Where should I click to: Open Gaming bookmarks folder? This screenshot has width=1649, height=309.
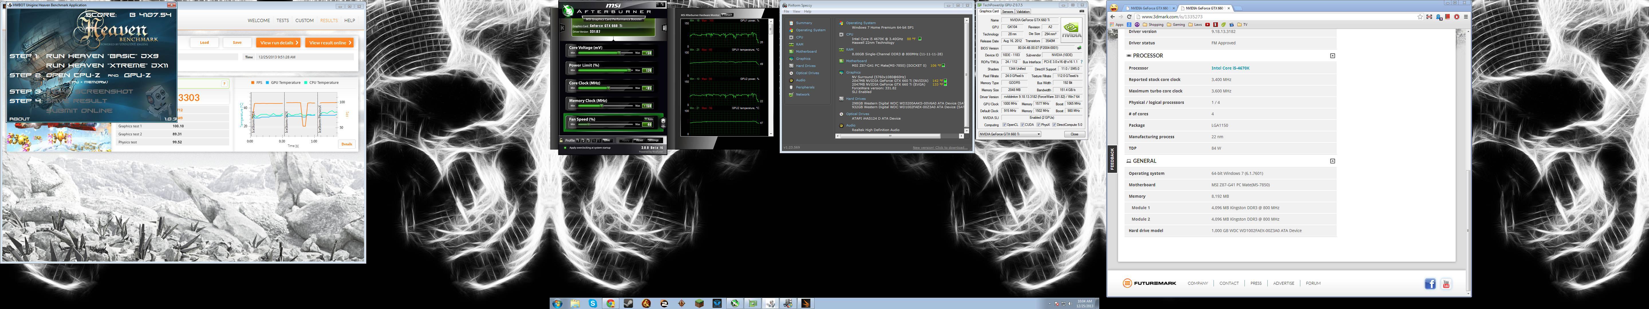pyautogui.click(x=1176, y=25)
